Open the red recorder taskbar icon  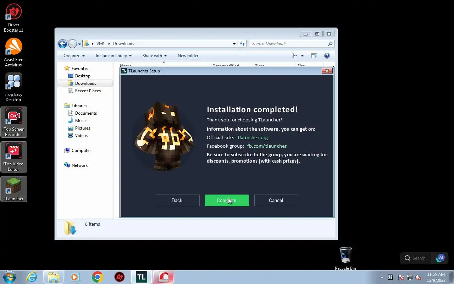click(164, 277)
